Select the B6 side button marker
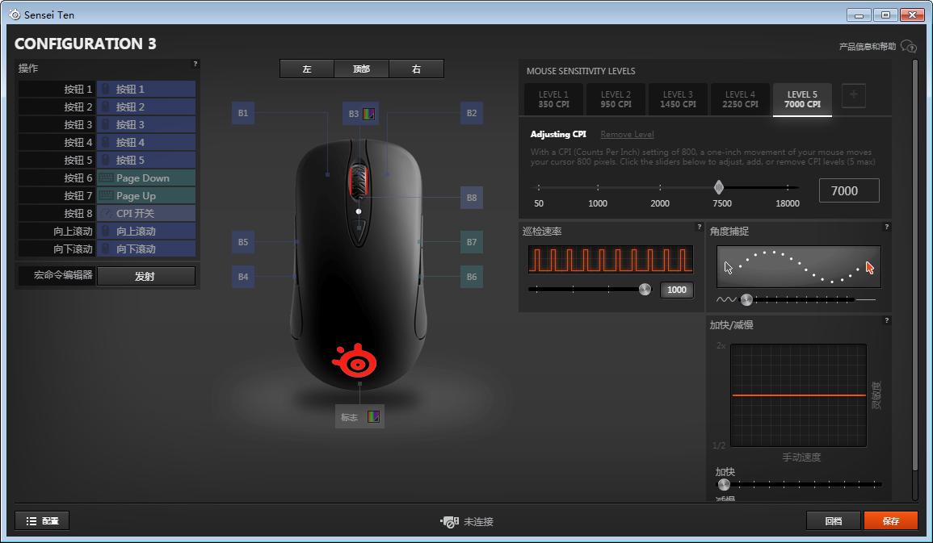This screenshot has height=543, width=933. (x=471, y=276)
